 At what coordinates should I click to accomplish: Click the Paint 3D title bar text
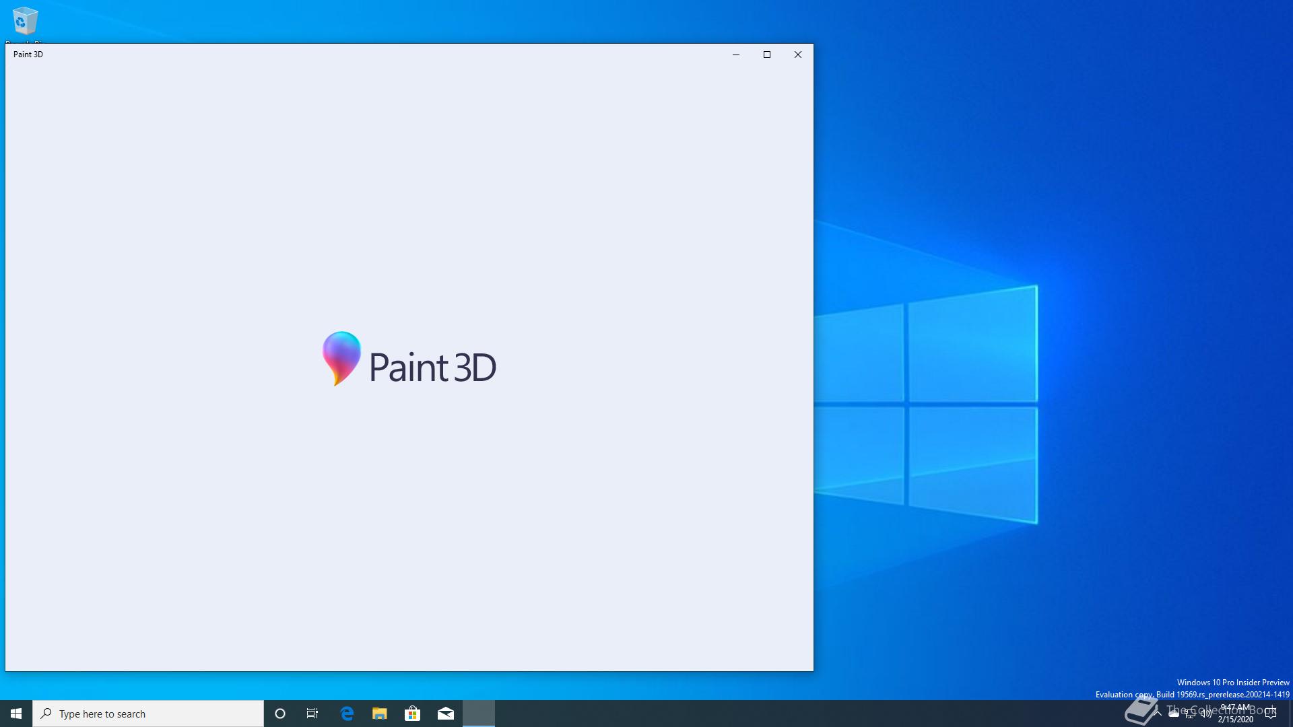point(28,55)
